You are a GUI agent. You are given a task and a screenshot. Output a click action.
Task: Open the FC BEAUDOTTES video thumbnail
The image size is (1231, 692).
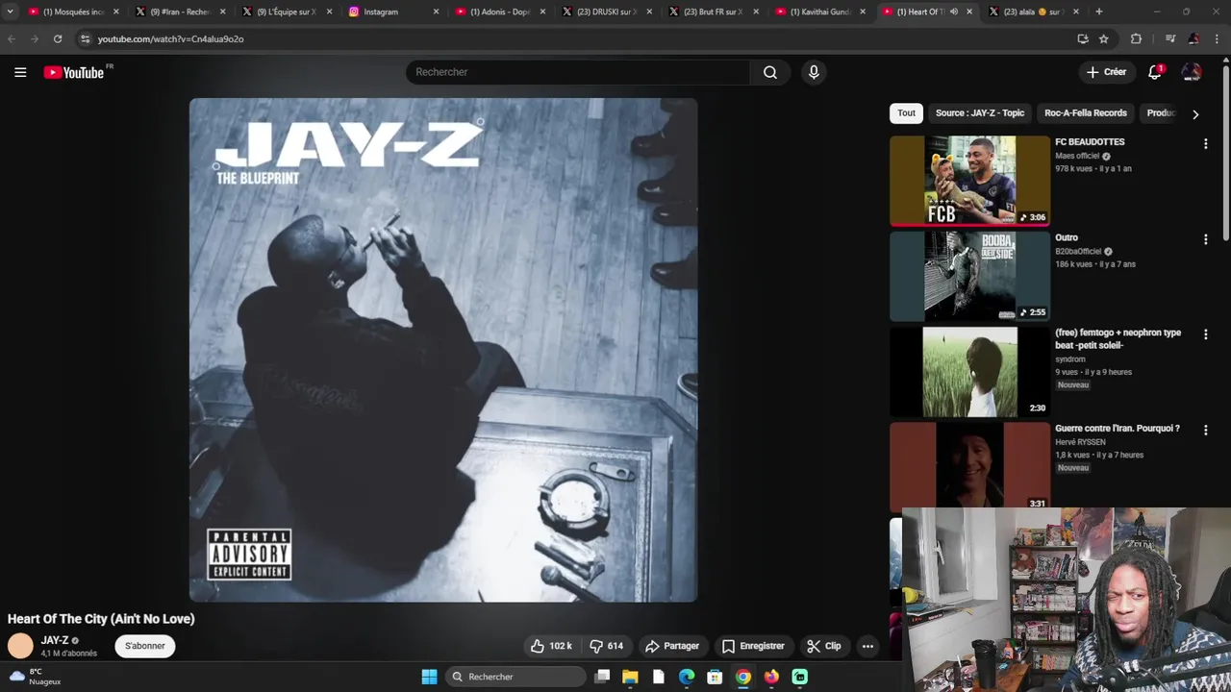(969, 181)
